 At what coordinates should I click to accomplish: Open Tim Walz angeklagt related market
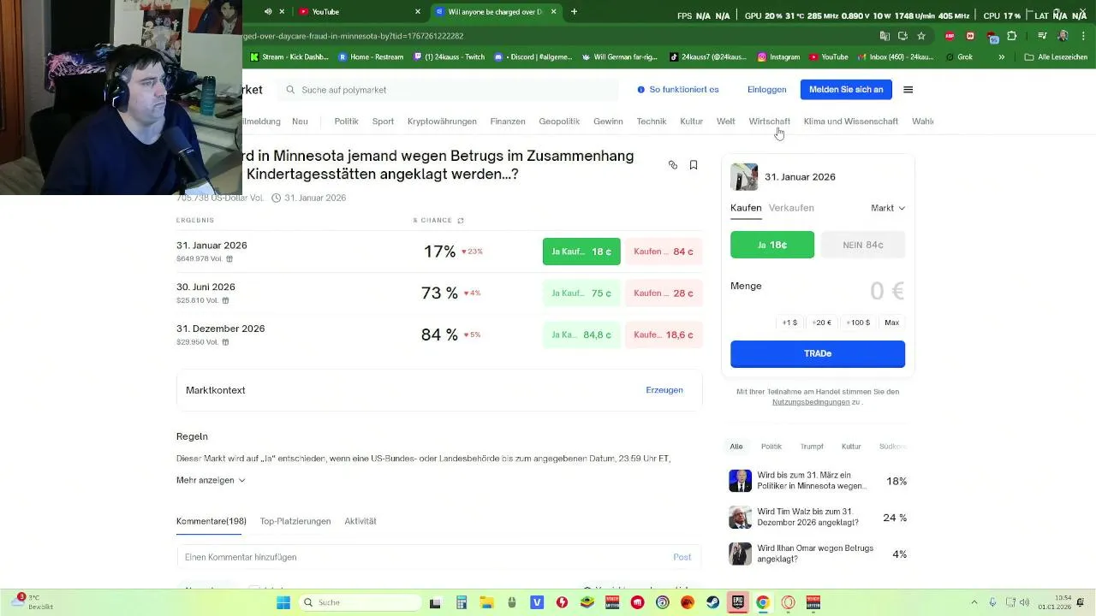pyautogui.click(x=818, y=517)
